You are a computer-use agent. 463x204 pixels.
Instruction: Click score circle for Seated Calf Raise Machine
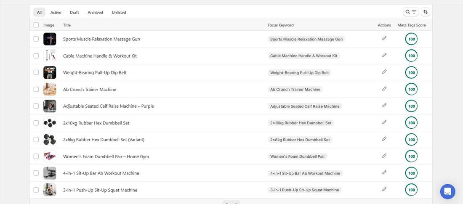coord(411,106)
